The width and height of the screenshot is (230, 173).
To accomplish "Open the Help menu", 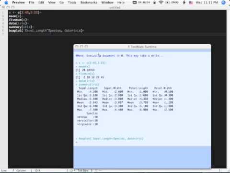I will click(x=121, y=2).
